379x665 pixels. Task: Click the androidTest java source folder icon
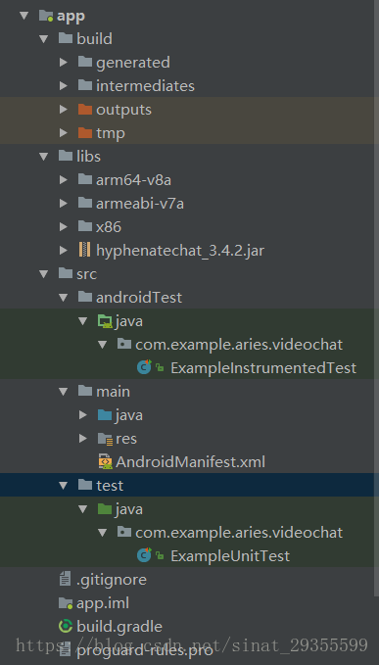pos(105,321)
